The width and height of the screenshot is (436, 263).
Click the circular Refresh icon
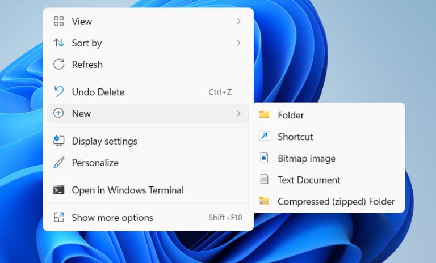(58, 64)
